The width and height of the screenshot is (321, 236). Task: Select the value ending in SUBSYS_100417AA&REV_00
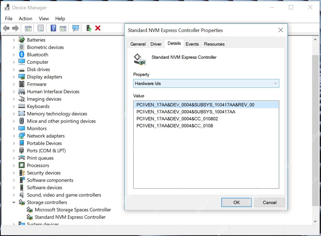coord(206,105)
